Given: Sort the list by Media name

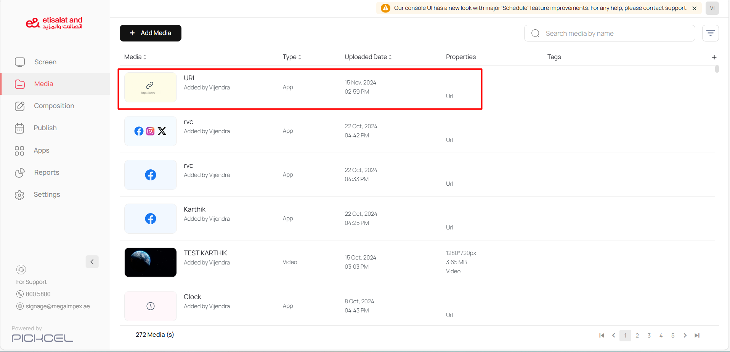Looking at the screenshot, I should point(135,57).
